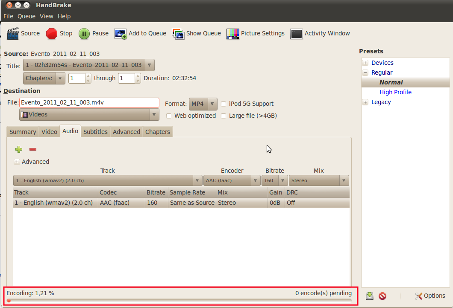Switch to the Chapters tab
Viewport: 453px width, 308px height.
coord(158,132)
